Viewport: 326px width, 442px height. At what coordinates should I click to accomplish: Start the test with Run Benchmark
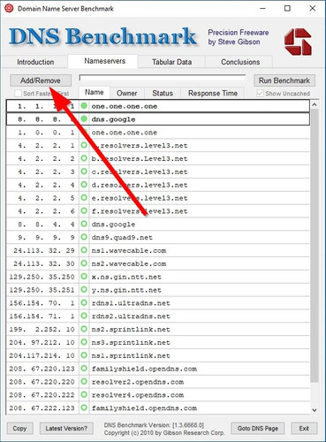pos(284,80)
